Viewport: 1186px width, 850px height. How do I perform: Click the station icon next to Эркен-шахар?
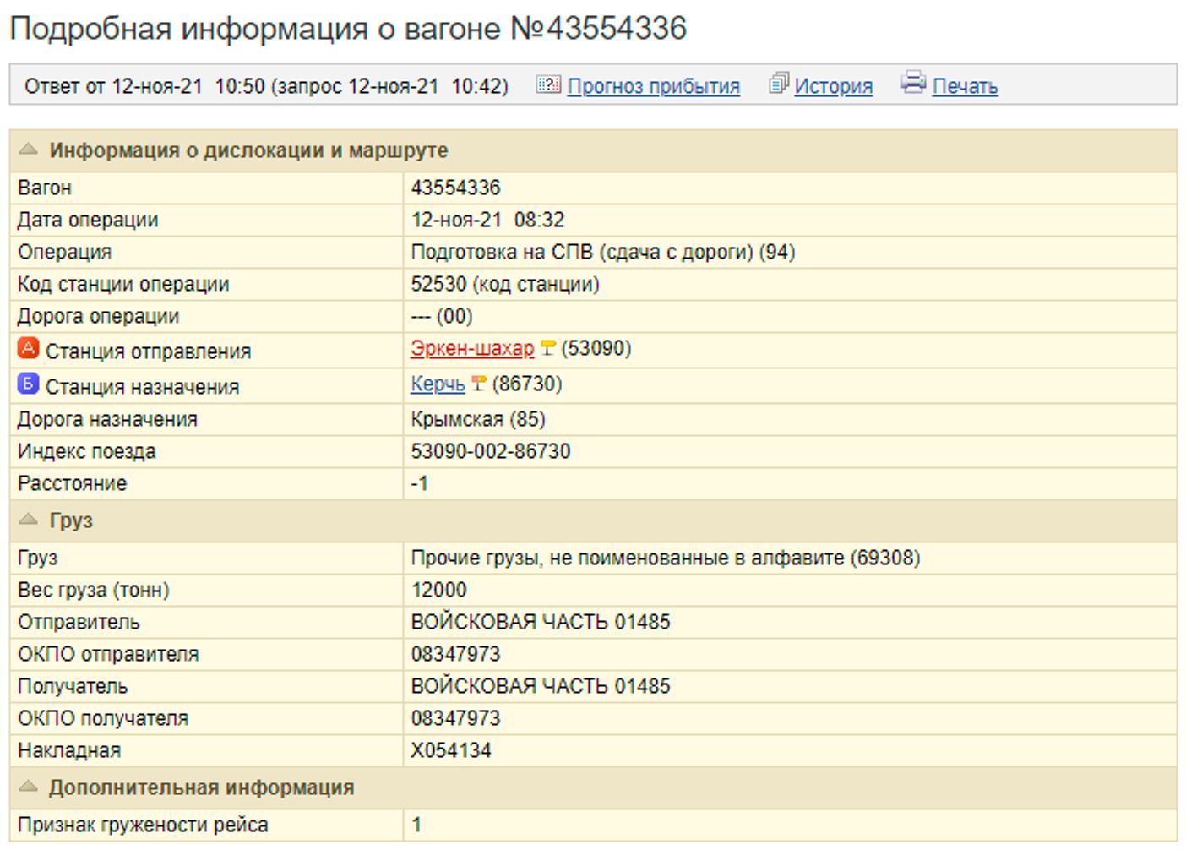click(x=547, y=348)
